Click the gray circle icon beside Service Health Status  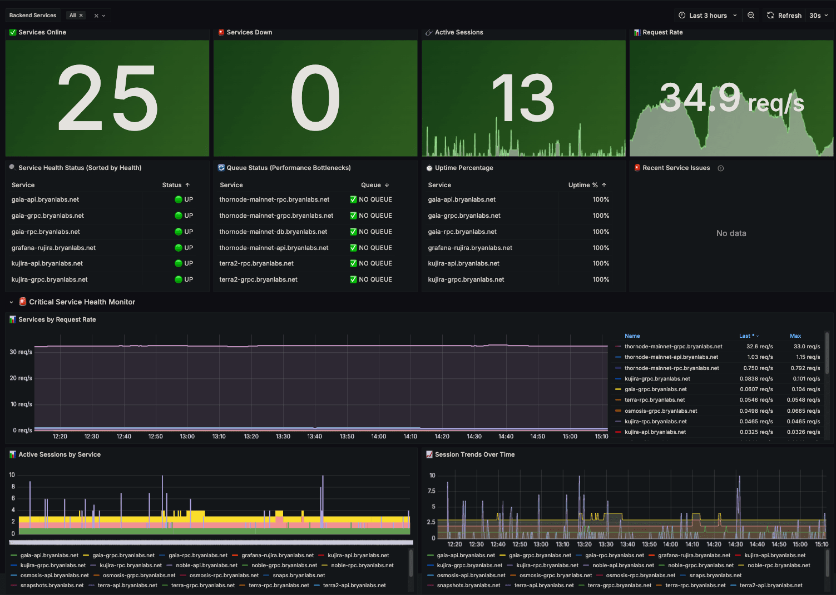(x=12, y=167)
